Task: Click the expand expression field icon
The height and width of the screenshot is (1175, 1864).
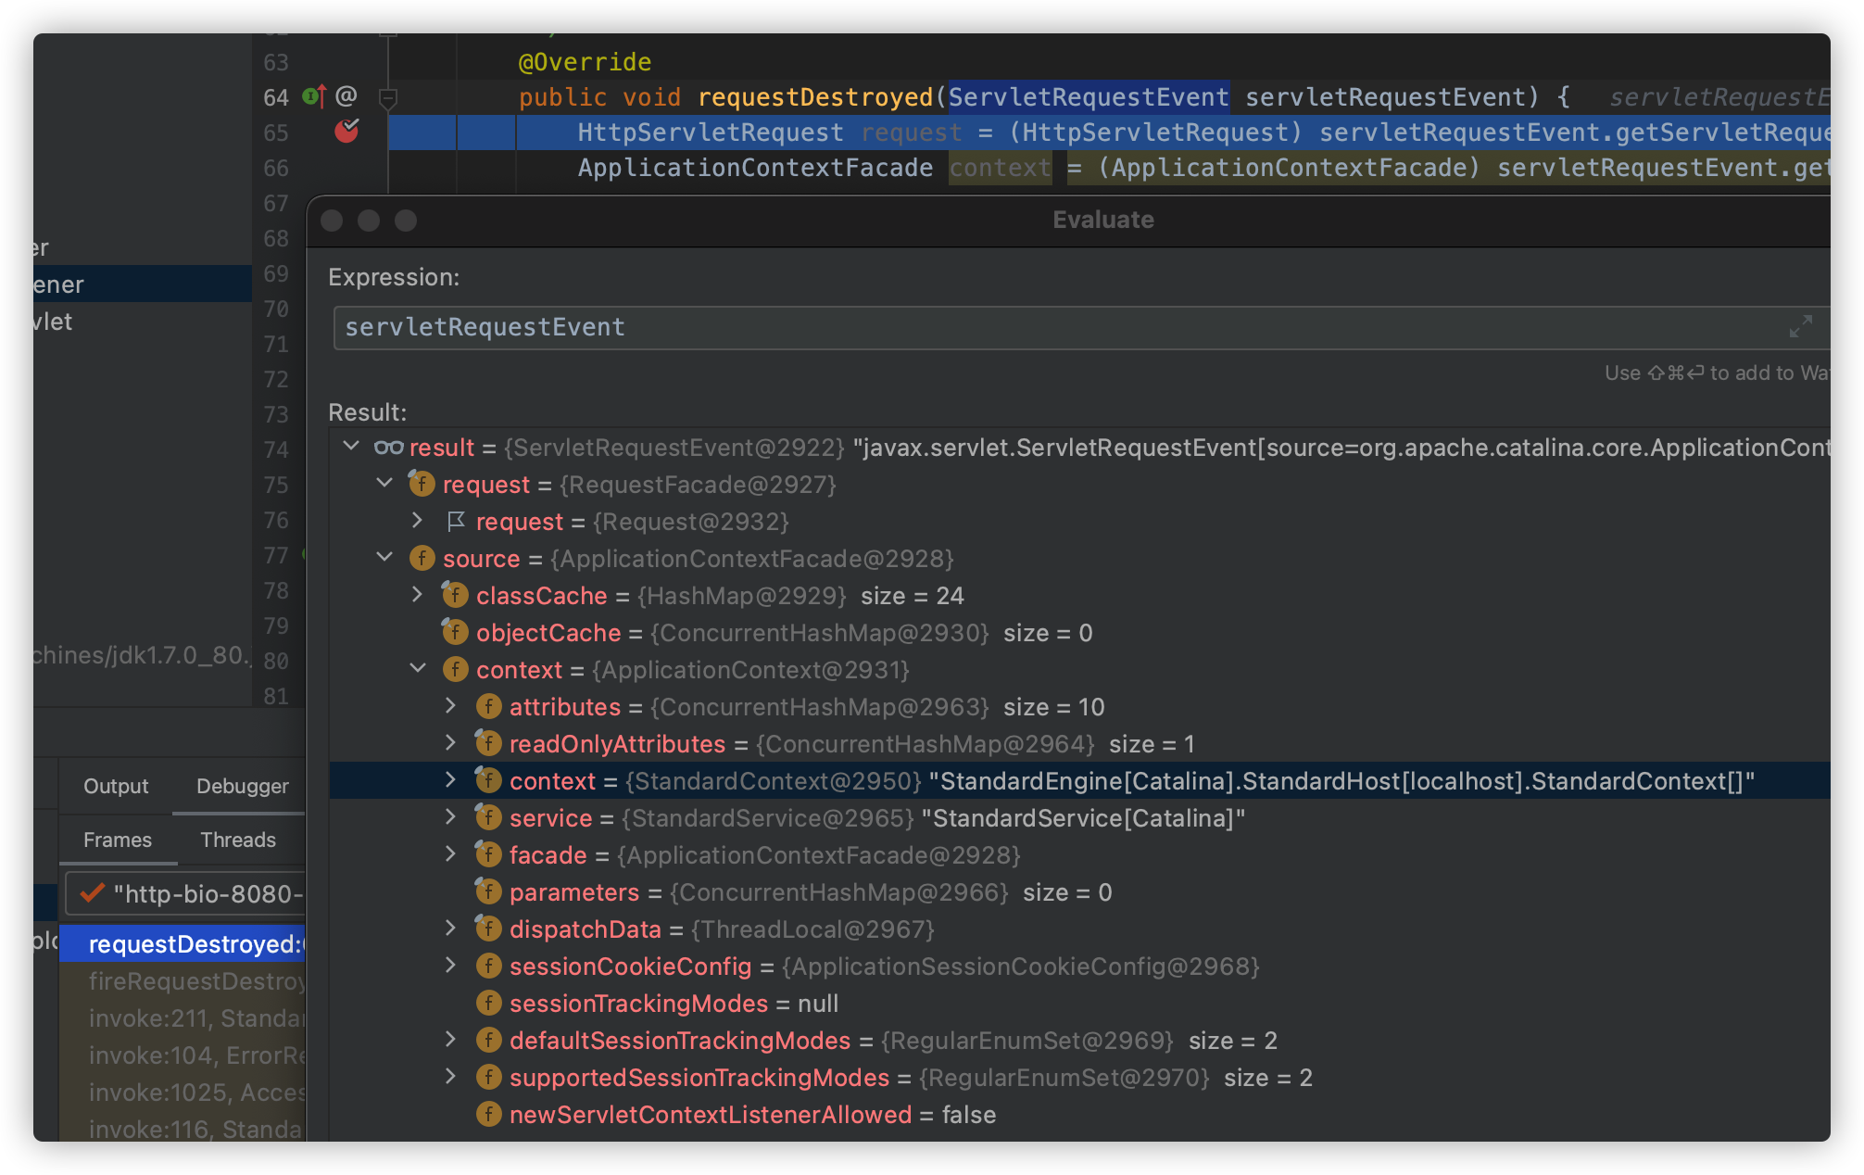Action: [x=1800, y=326]
